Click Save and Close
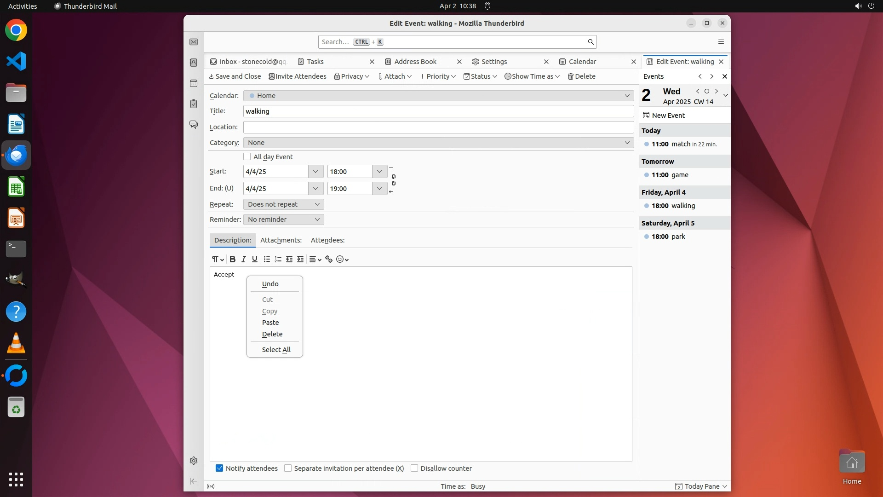Image resolution: width=883 pixels, height=497 pixels. 235,76
